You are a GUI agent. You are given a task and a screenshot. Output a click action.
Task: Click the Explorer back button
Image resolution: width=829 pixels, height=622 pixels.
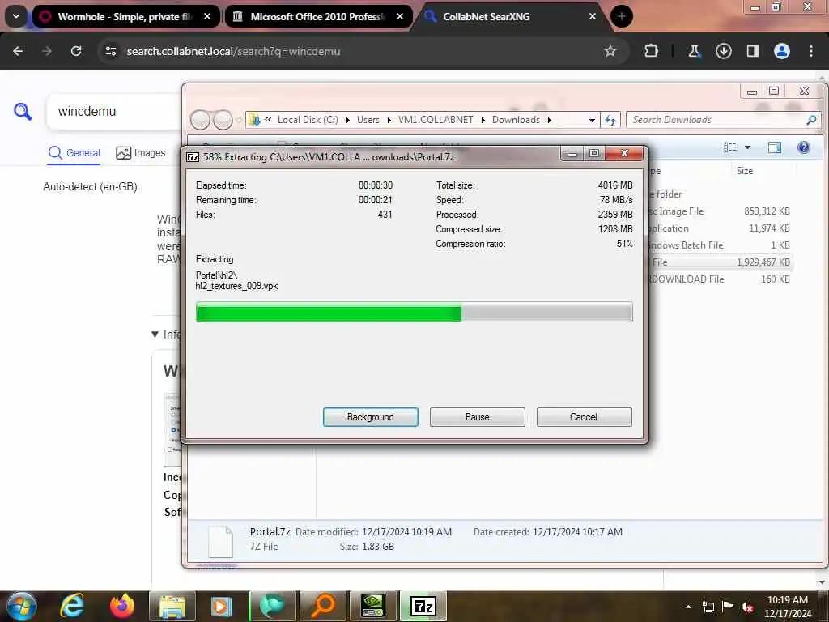tap(200, 120)
